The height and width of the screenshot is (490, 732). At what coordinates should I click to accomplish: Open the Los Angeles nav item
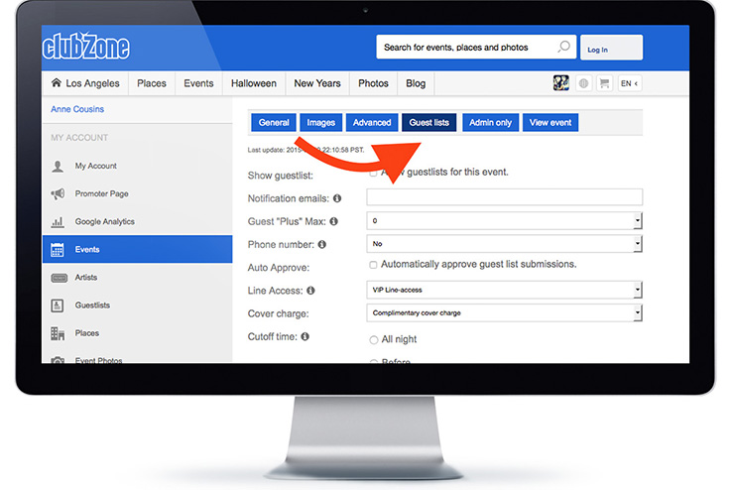click(85, 83)
